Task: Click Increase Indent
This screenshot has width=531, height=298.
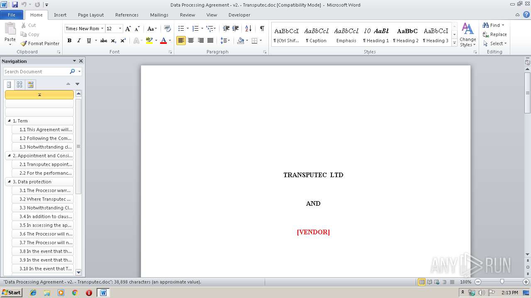Action: coord(236,29)
